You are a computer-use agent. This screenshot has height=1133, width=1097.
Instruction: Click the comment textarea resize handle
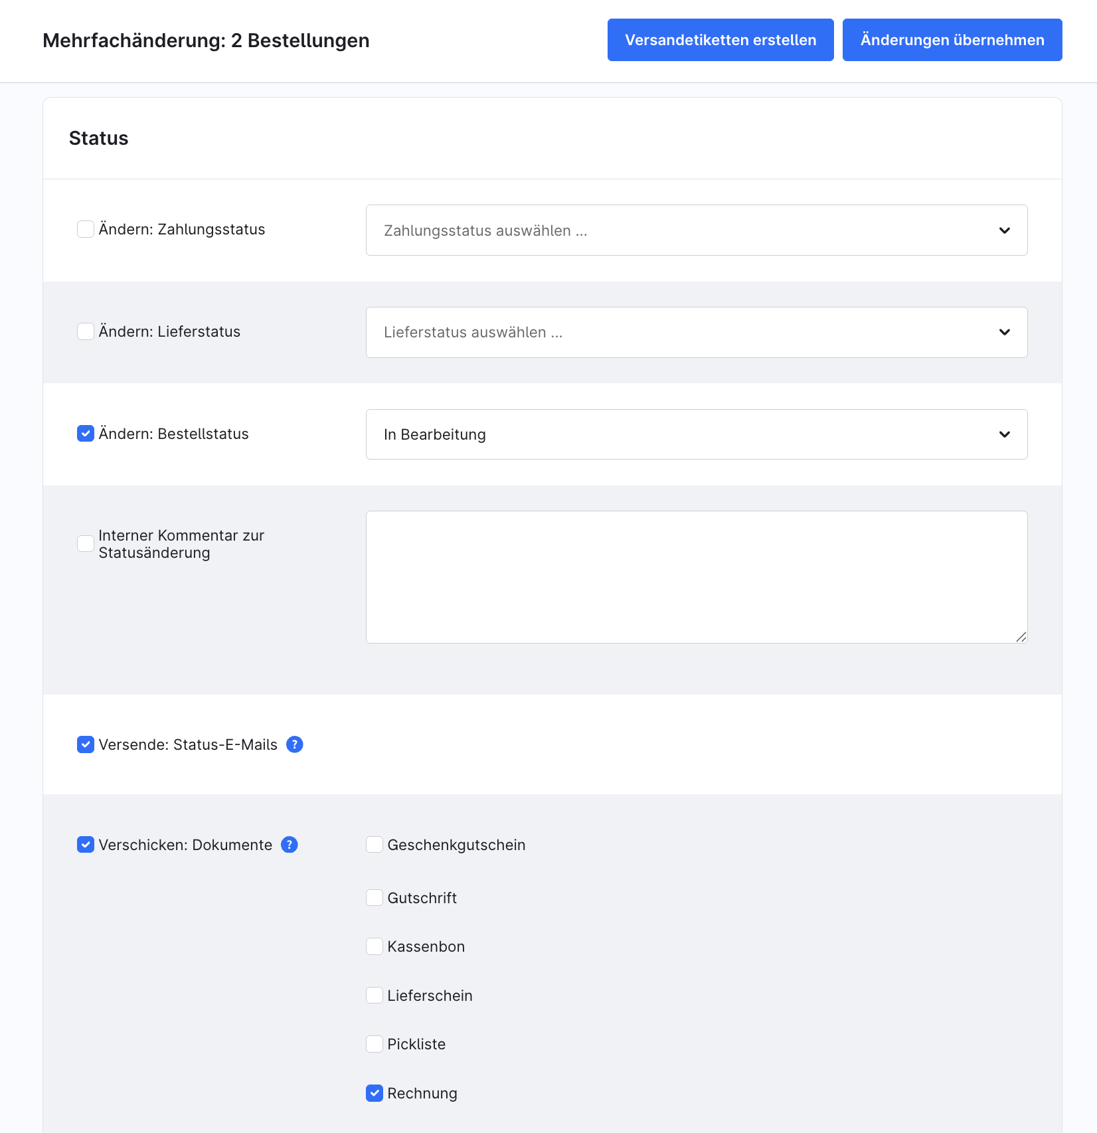pos(1021,637)
